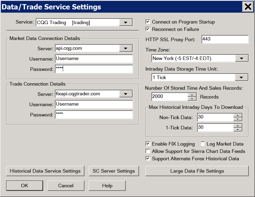Disable Enable FIX Logging checkbox

148,144
